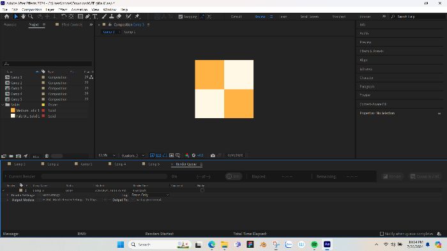Click the label color swatch of Comp 1
The width and height of the screenshot is (447, 251).
(43, 77)
